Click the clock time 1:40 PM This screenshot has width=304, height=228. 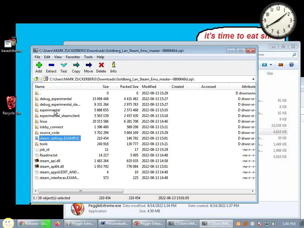click(x=289, y=224)
